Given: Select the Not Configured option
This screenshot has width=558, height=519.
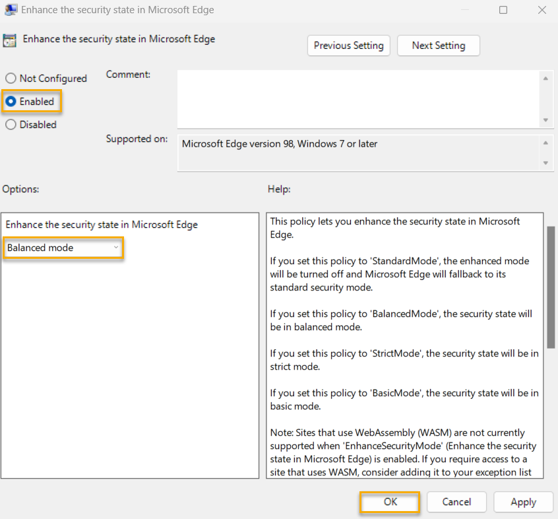Looking at the screenshot, I should 11,78.
